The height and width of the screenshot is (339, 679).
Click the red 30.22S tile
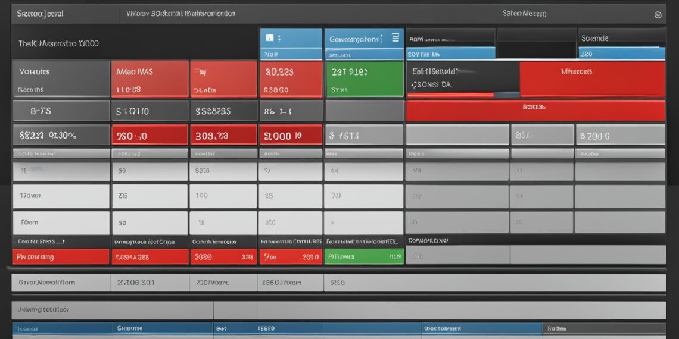click(x=291, y=79)
